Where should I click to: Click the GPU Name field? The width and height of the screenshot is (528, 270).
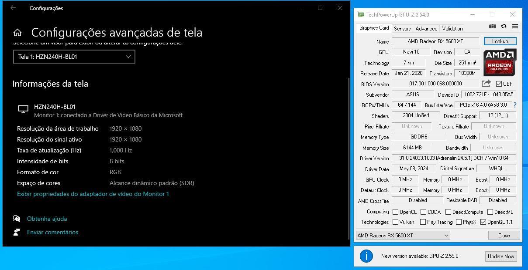(435, 41)
